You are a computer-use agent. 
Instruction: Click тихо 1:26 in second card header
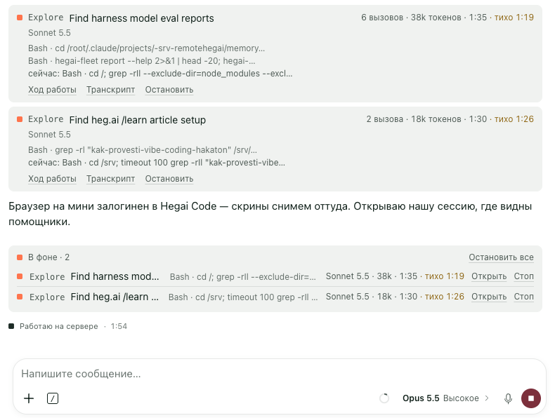tap(514, 119)
